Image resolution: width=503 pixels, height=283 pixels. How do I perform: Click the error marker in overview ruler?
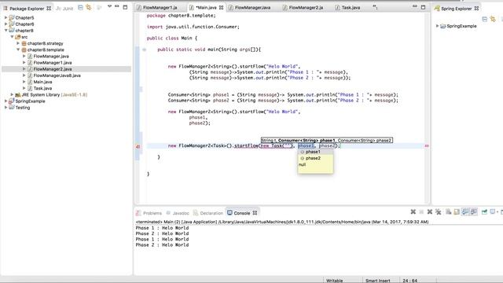(427, 145)
